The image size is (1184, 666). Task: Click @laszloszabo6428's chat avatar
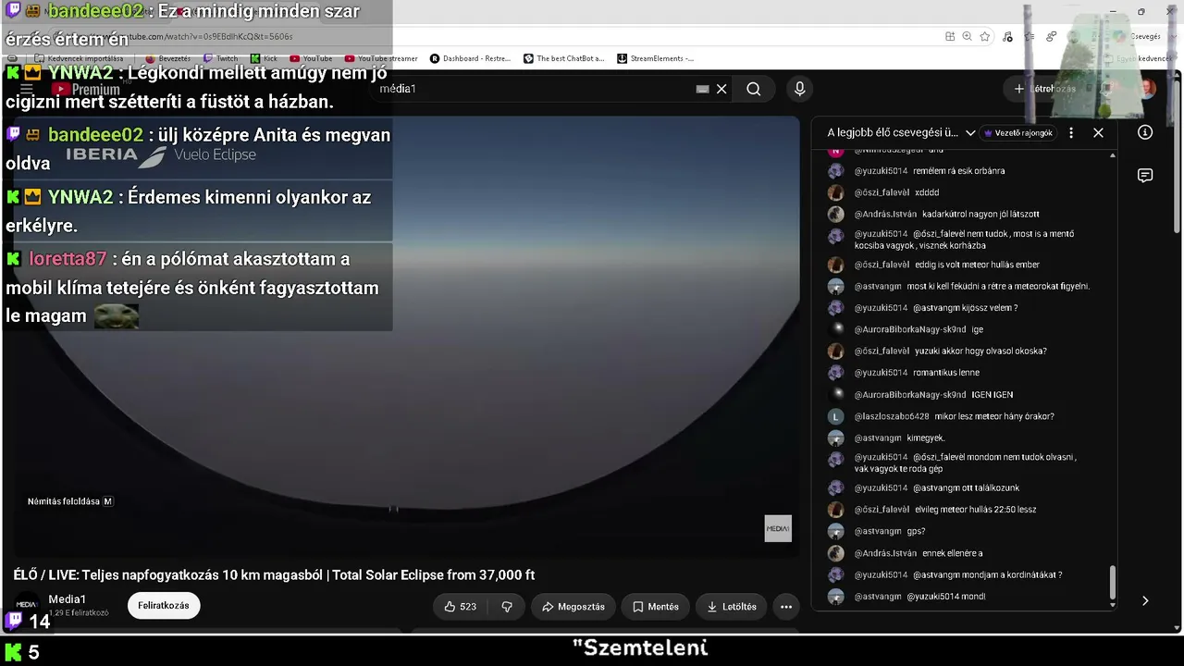(835, 416)
